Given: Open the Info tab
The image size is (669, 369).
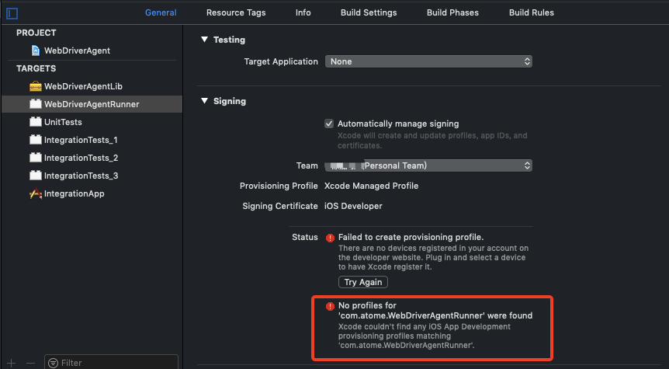Looking at the screenshot, I should 303,12.
